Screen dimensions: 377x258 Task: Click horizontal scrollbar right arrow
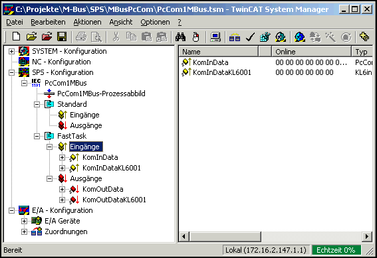click(x=367, y=237)
